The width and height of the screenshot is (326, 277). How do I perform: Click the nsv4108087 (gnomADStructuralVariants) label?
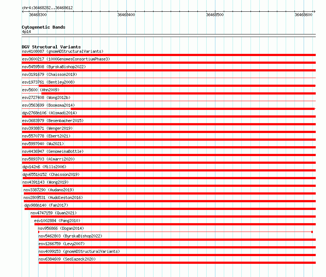click(63, 51)
